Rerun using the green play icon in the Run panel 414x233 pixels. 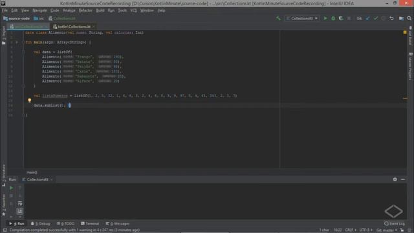click(x=12, y=188)
